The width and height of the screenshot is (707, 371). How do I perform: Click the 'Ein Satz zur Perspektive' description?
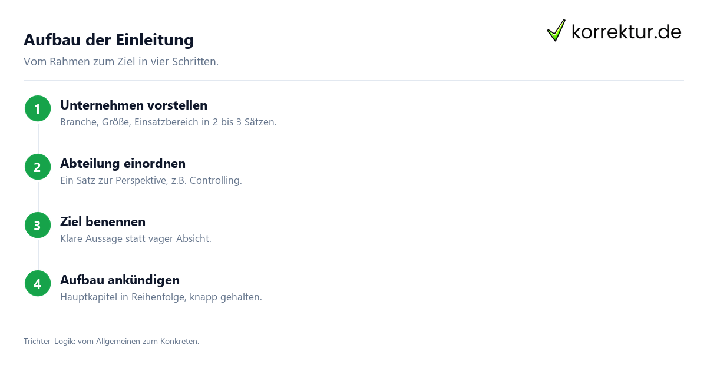(x=151, y=181)
